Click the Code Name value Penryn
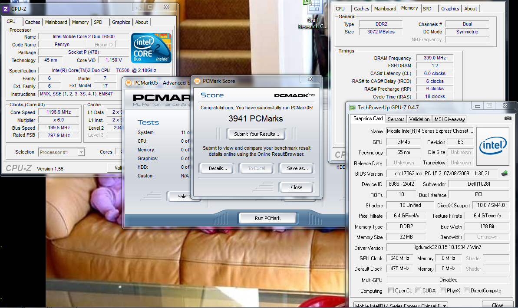Viewport: 518px width, 308px height. (62, 44)
